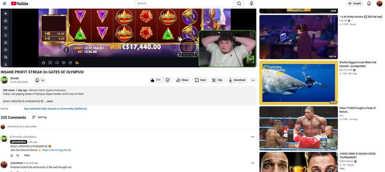The width and height of the screenshot is (385, 172).
Task: Open options menu for pinned comment
Action: coord(252,137)
